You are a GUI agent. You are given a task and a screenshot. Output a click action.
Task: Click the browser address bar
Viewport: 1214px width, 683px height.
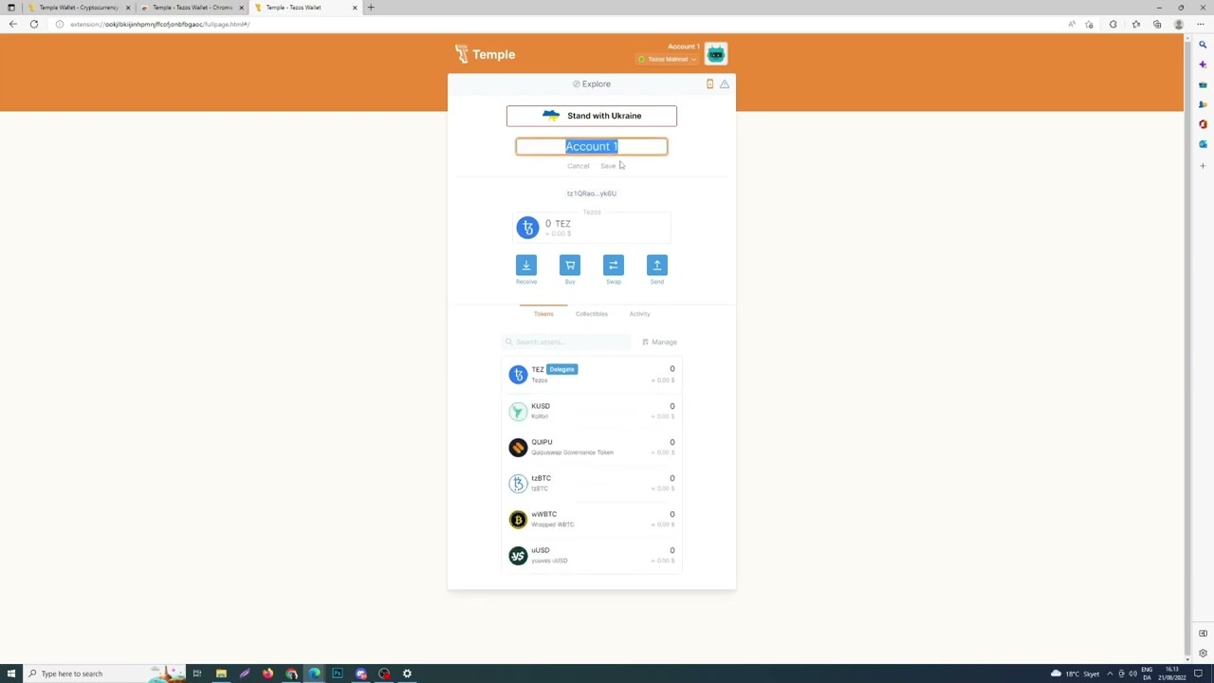tap(560, 24)
